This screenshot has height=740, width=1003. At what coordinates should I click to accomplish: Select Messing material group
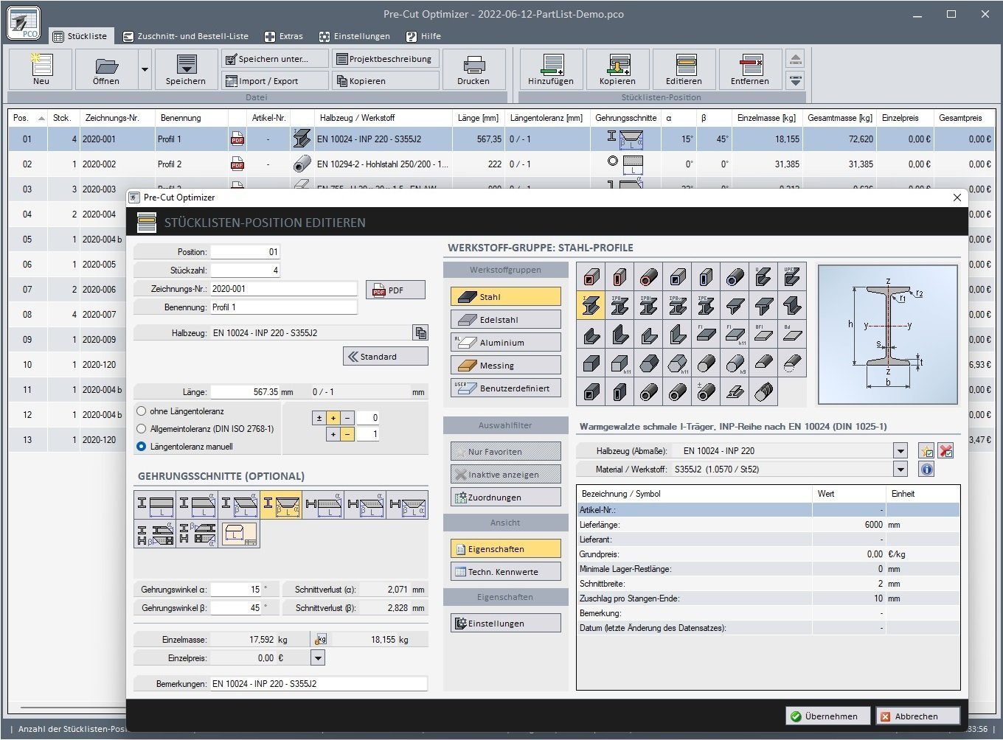506,366
